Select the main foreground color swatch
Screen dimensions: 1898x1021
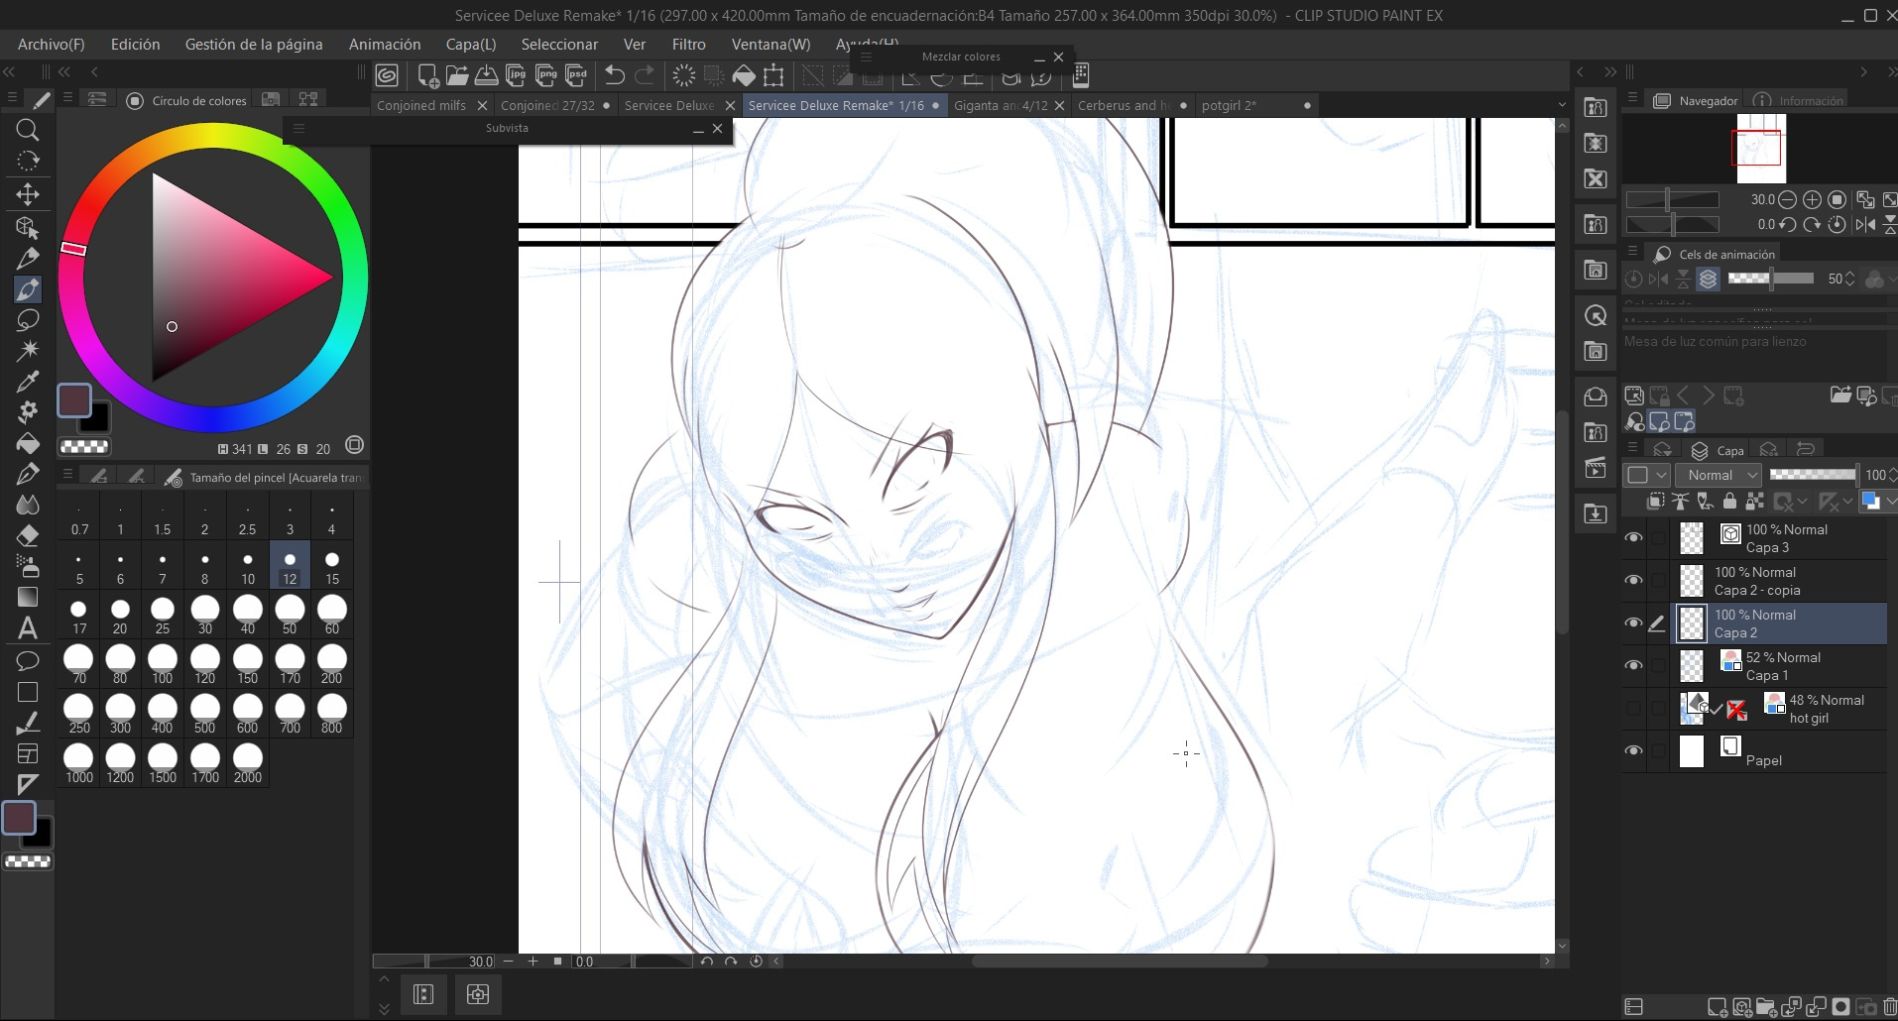click(74, 400)
